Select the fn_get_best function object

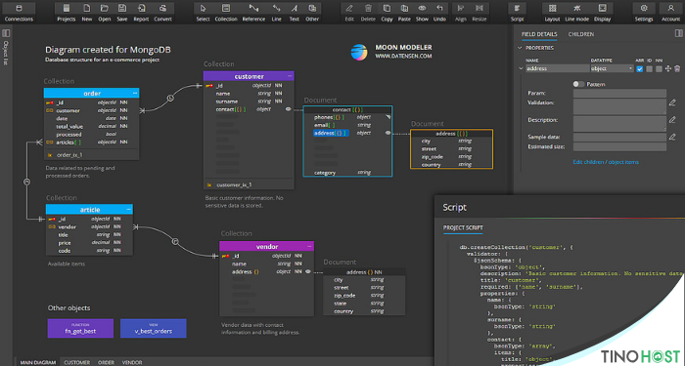(80, 328)
